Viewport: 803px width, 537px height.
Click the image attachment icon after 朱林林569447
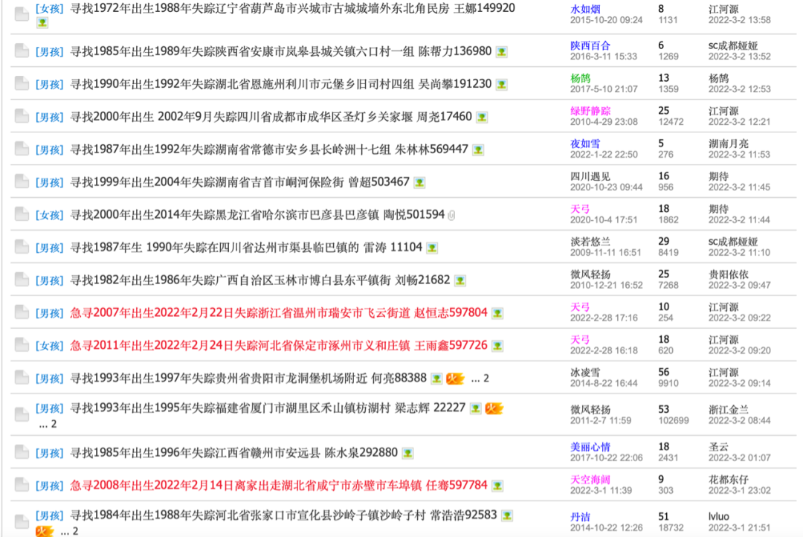tap(478, 150)
